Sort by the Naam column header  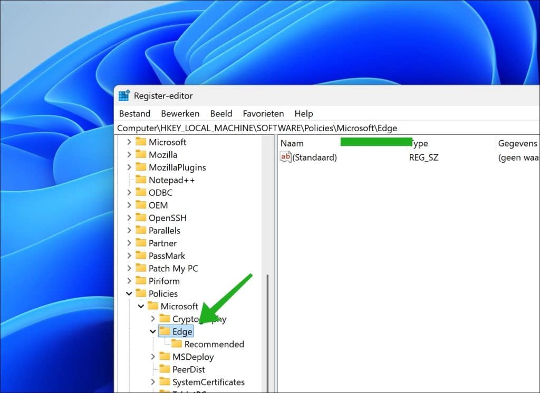tap(292, 143)
